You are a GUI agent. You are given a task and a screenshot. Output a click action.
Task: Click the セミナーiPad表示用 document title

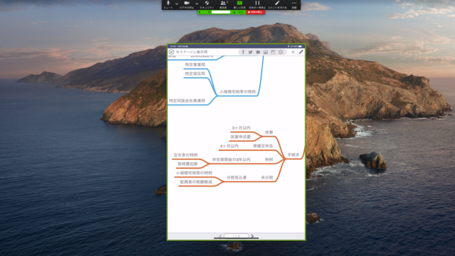(192, 52)
